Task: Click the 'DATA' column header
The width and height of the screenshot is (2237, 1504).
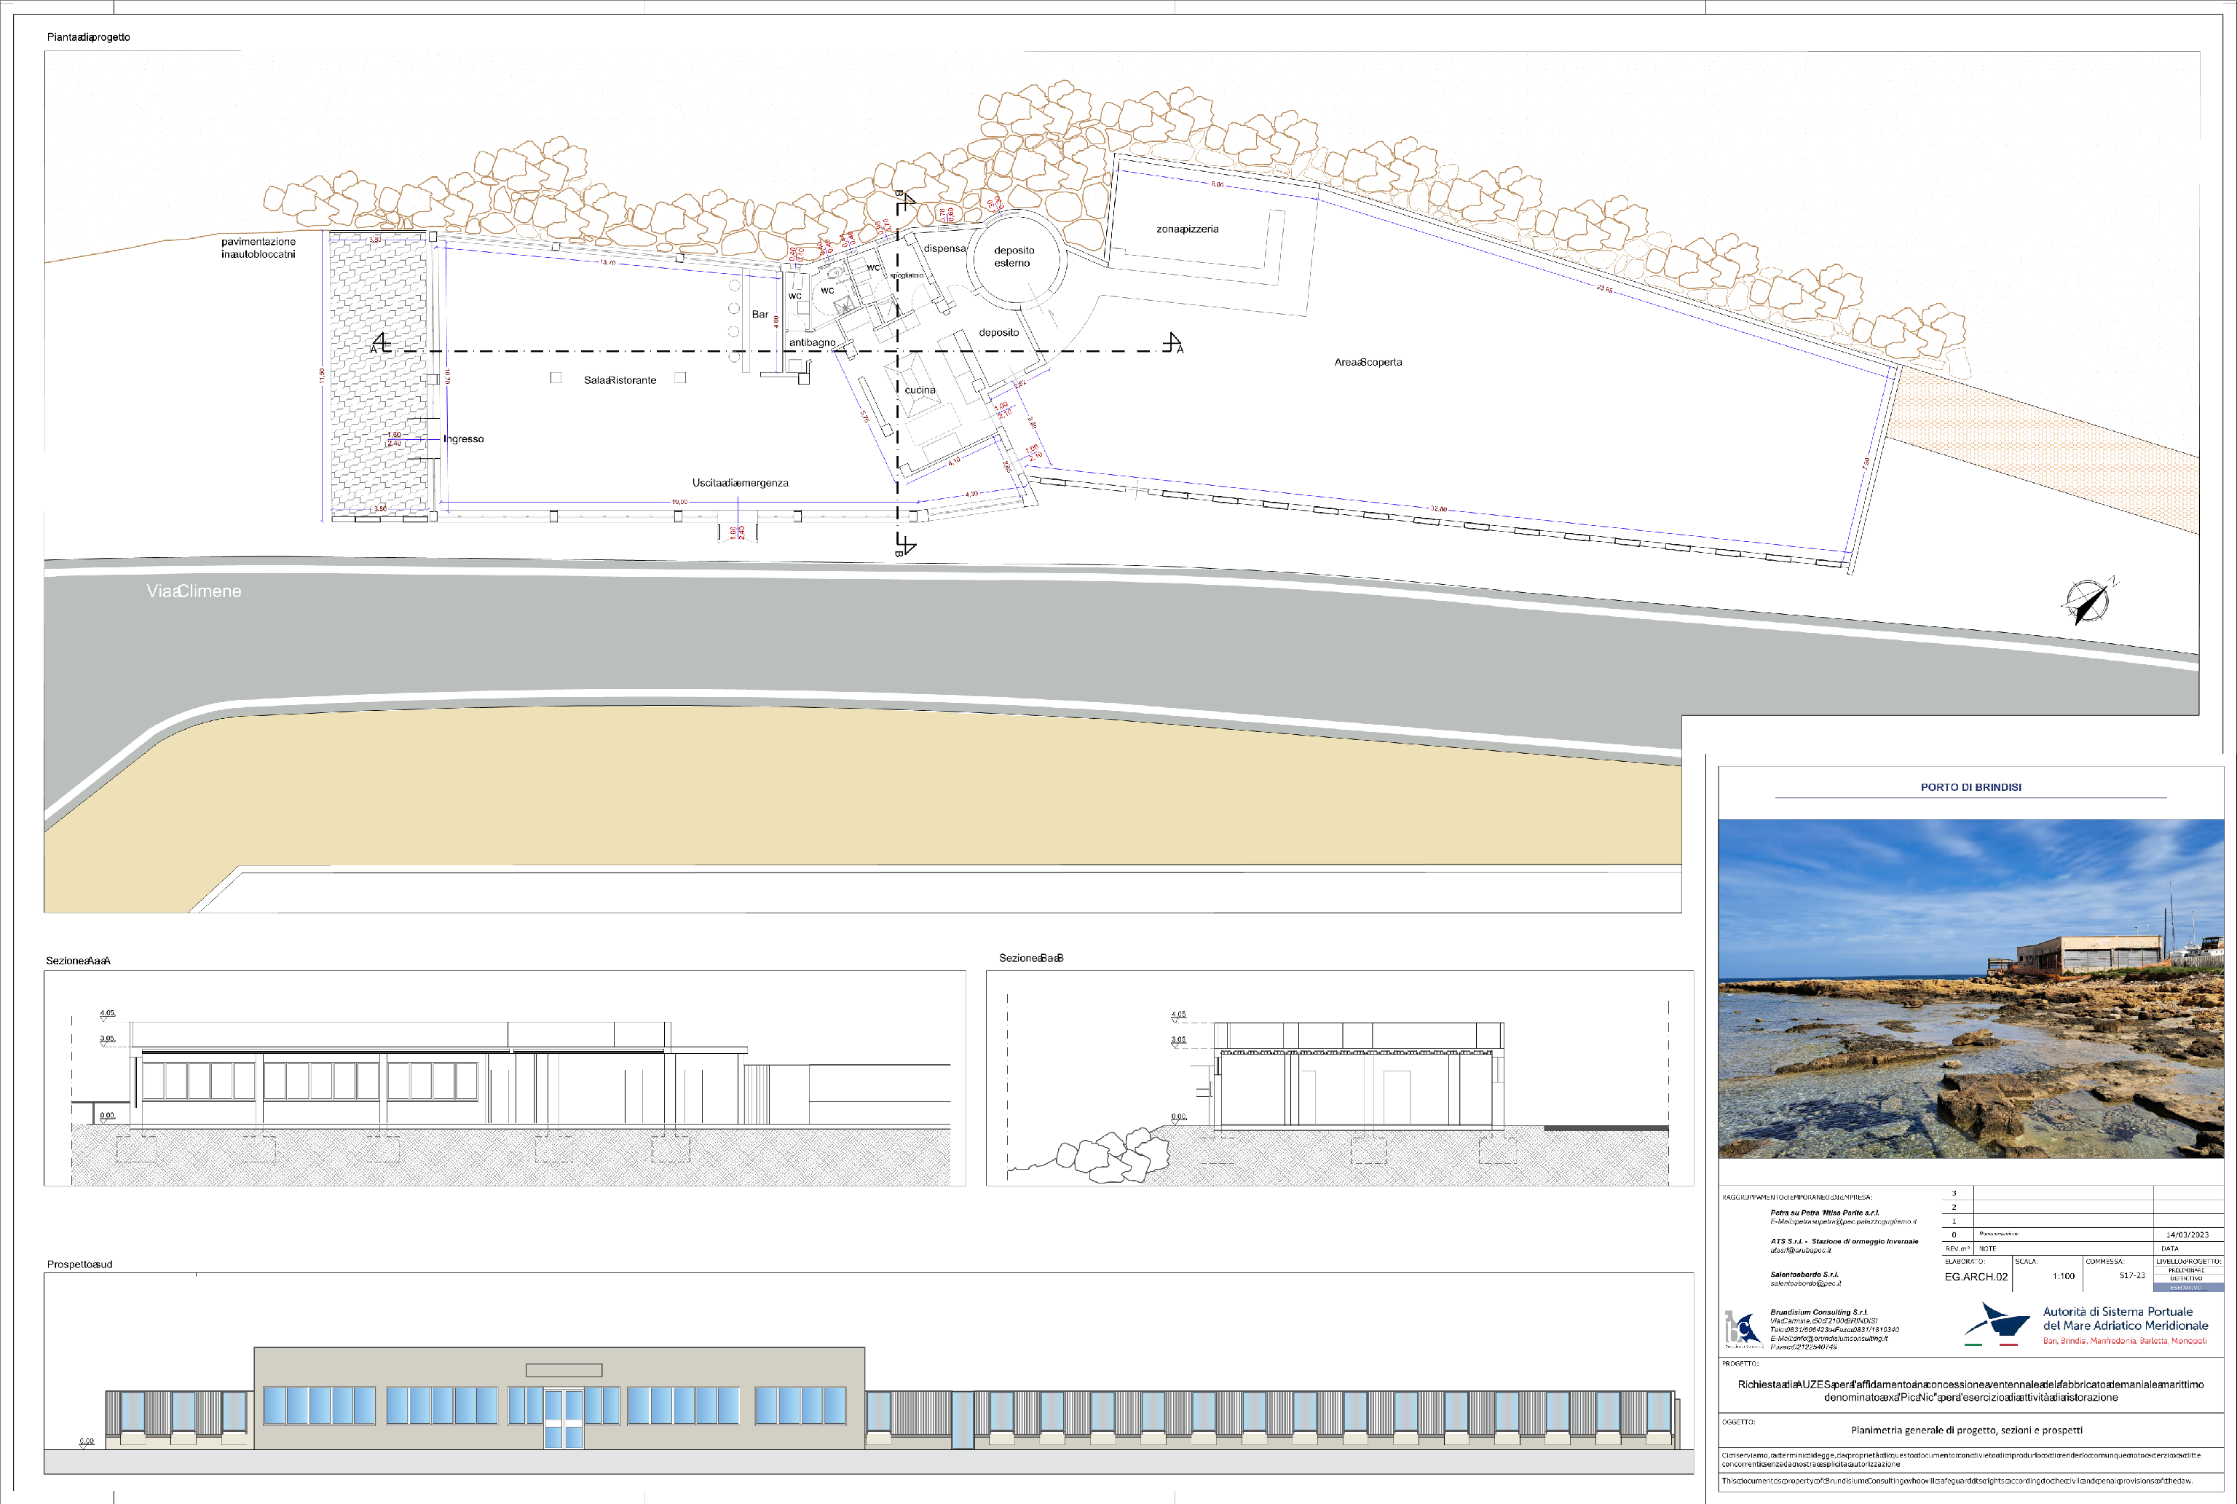Action: (2170, 1249)
